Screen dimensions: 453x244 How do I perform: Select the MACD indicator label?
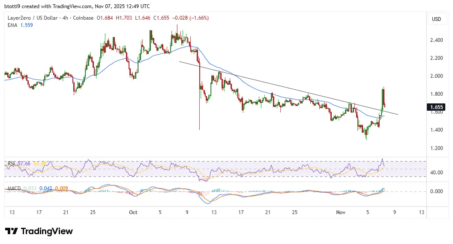pos(12,188)
